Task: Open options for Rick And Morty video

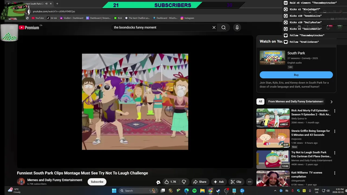Action: click(335, 111)
